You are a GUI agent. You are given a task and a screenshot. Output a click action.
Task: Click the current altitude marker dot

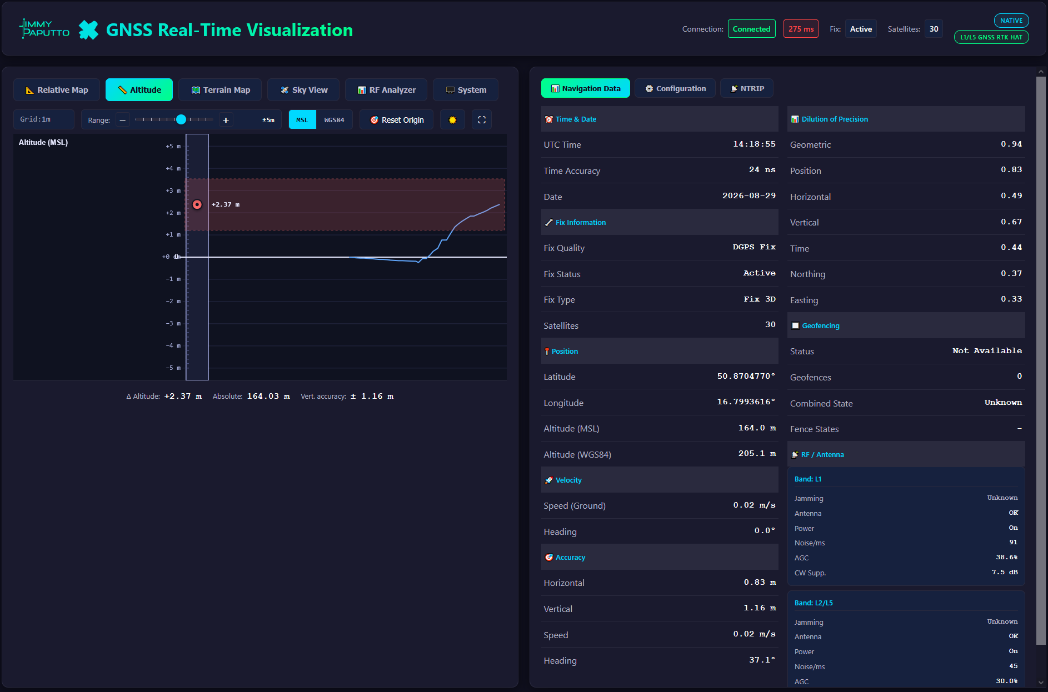tap(197, 204)
